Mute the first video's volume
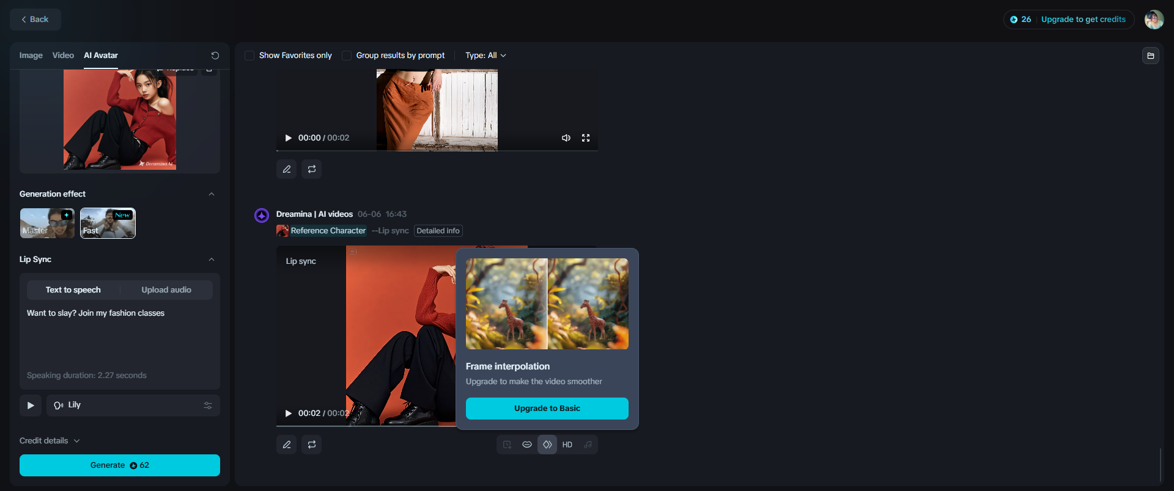Image resolution: width=1174 pixels, height=491 pixels. [x=566, y=138]
